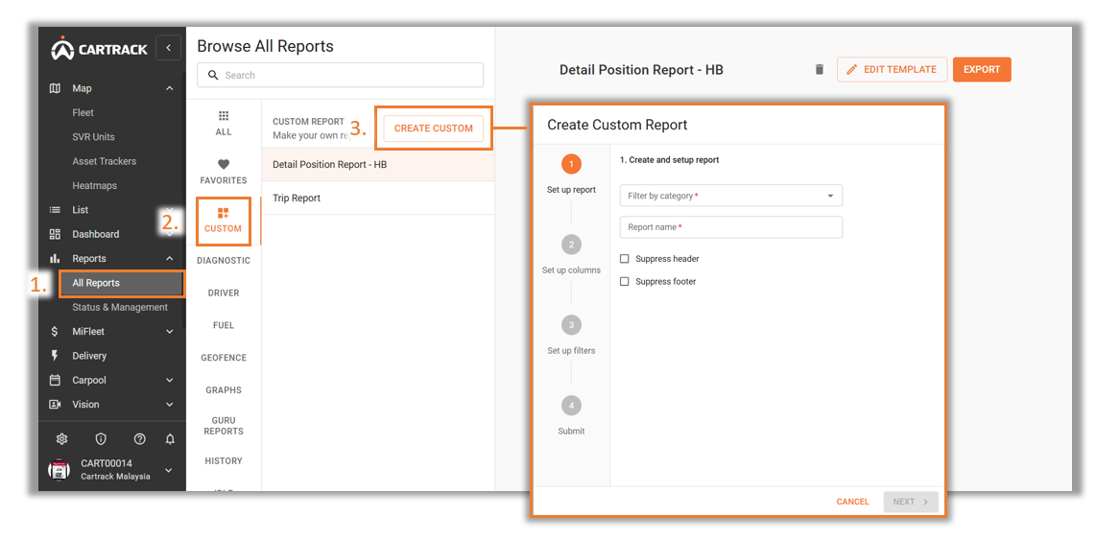Open Status & Management item
The image size is (1096, 539).
(x=120, y=307)
